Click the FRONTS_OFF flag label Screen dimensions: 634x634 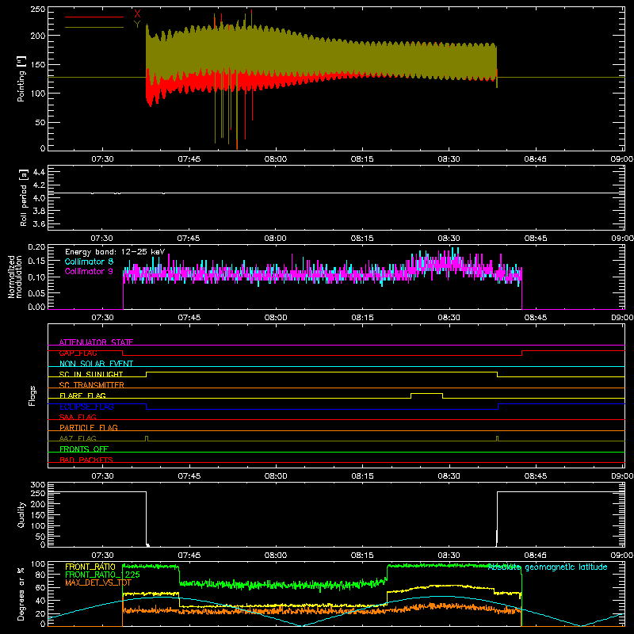pos(84,449)
